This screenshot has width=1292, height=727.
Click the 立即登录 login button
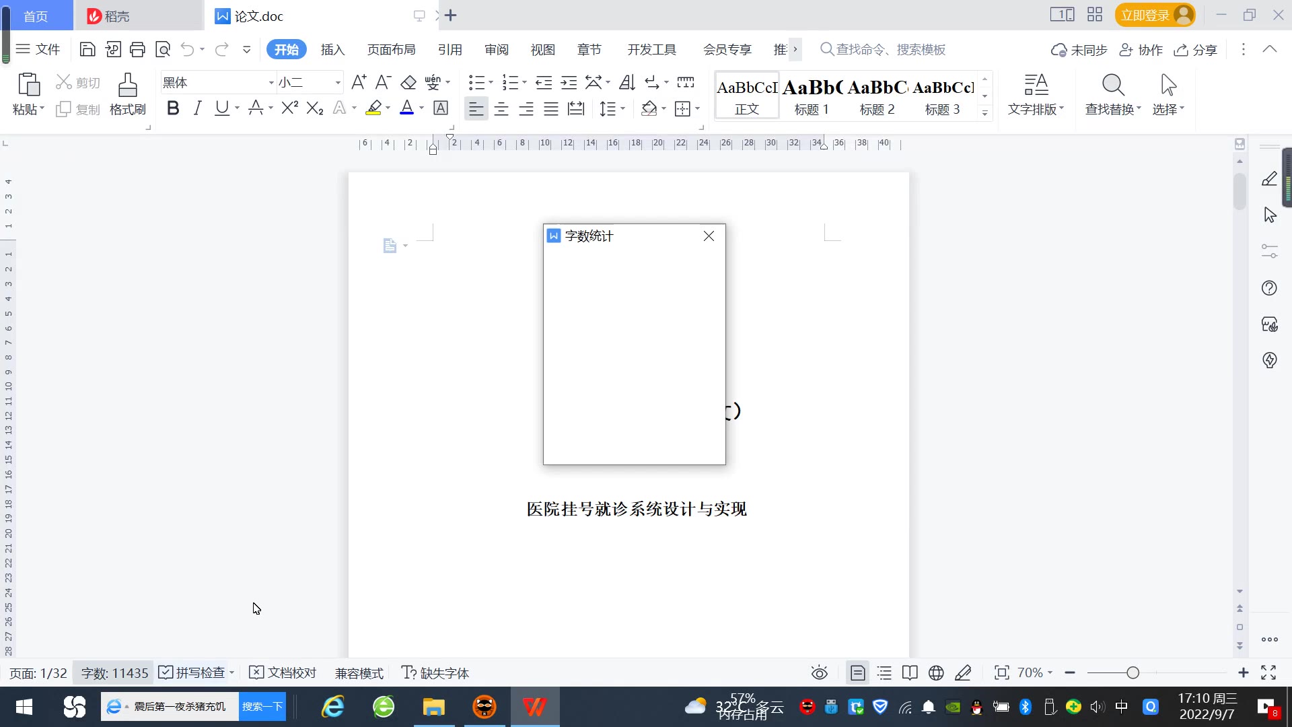click(x=1145, y=15)
